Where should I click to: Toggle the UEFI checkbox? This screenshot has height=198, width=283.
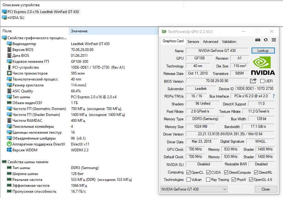coord(262,81)
